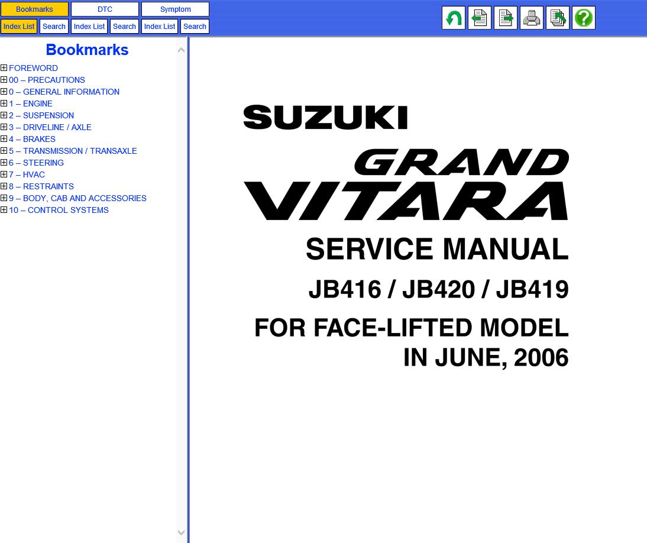
Task: Expand the 1 – ENGINE node
Action: tap(4, 103)
